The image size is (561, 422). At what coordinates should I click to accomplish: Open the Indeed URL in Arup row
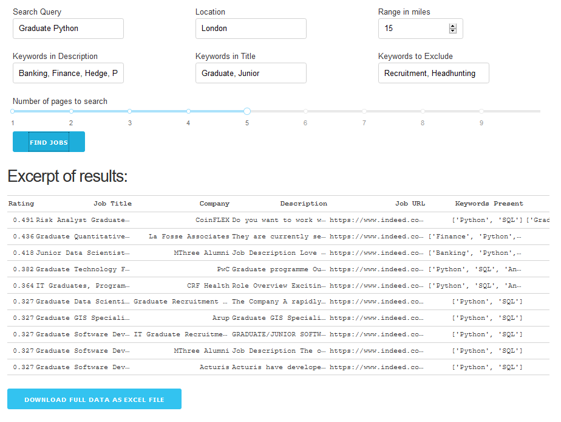click(x=376, y=318)
